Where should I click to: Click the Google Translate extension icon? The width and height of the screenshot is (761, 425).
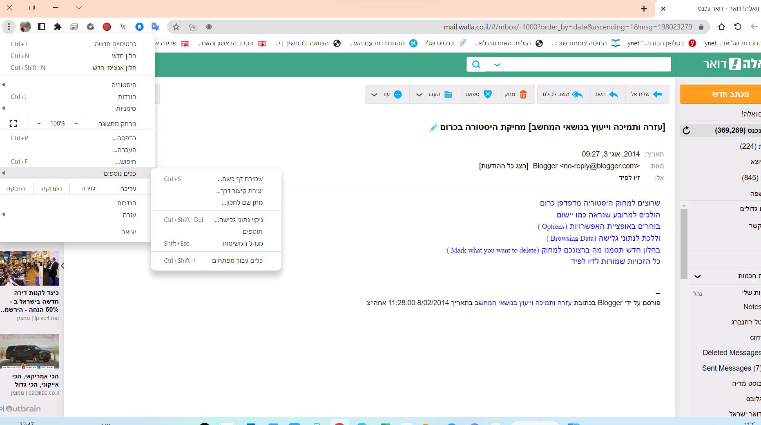point(155,27)
